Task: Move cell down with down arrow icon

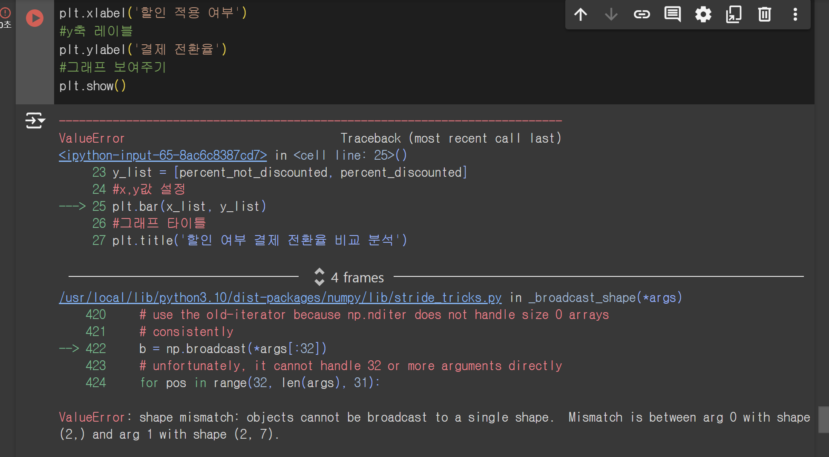Action: point(611,14)
